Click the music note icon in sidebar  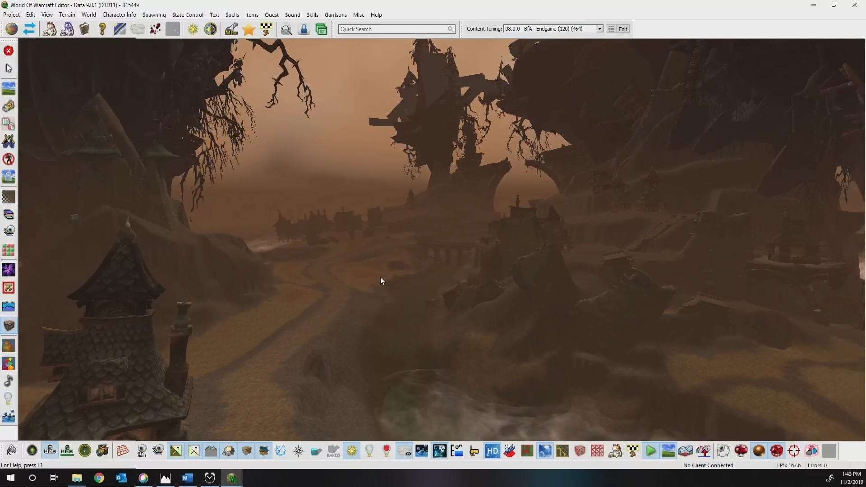9,381
